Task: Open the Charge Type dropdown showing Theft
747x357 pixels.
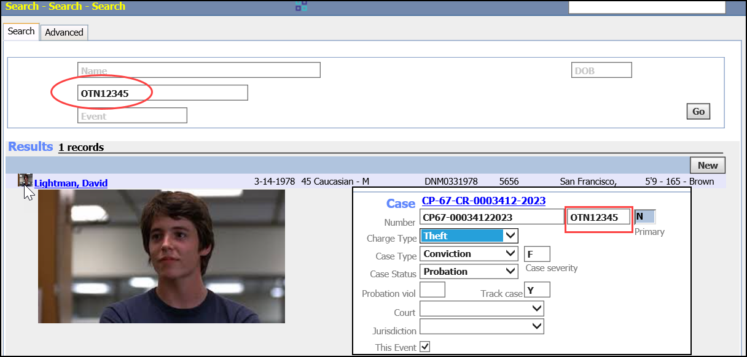Action: click(469, 236)
